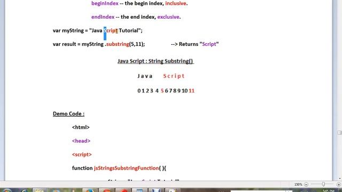
Task: Click the spaced 'J a v a' letters
Action: [x=145, y=76]
